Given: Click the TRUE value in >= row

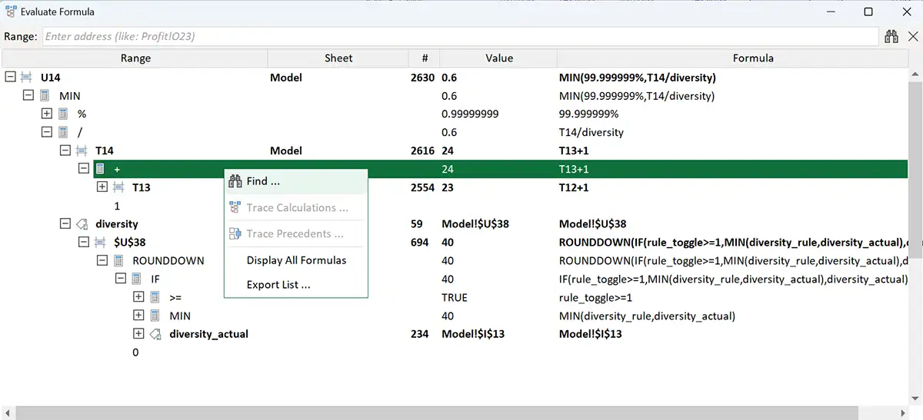Looking at the screenshot, I should tap(455, 297).
